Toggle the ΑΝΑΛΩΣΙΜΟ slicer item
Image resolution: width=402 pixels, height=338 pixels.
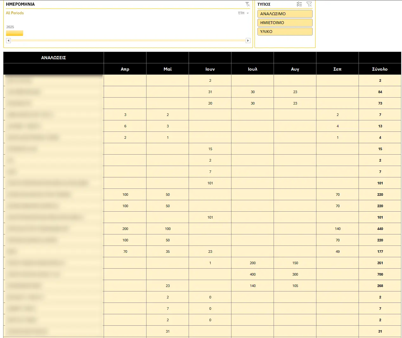coord(285,14)
